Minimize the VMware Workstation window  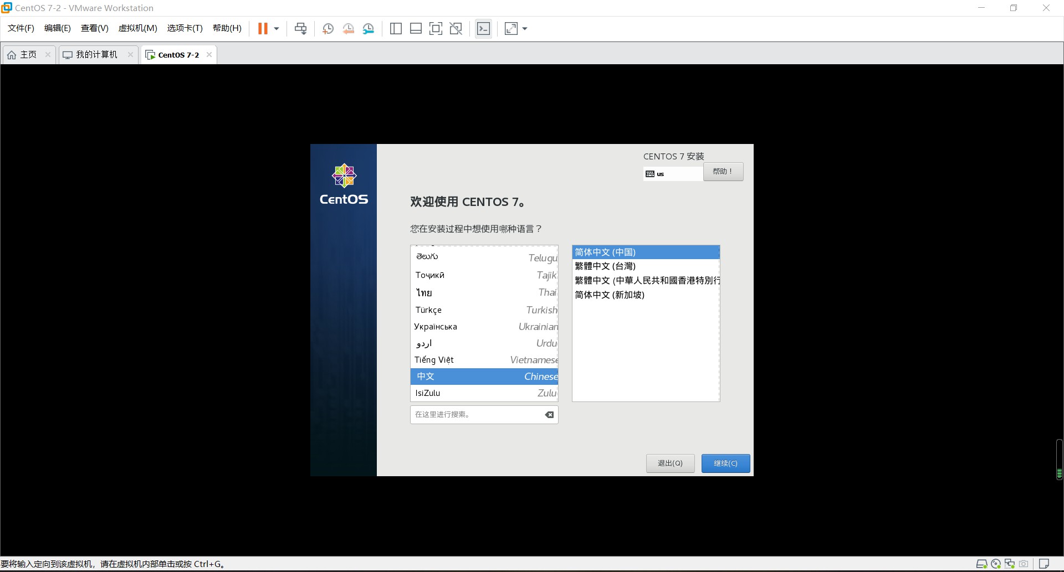[x=981, y=8]
